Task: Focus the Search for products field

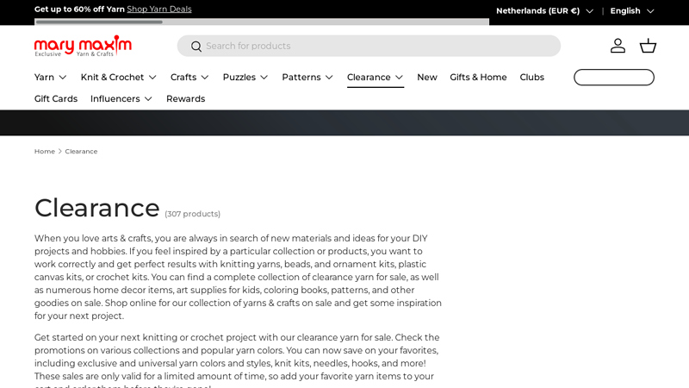Action: coord(379,47)
